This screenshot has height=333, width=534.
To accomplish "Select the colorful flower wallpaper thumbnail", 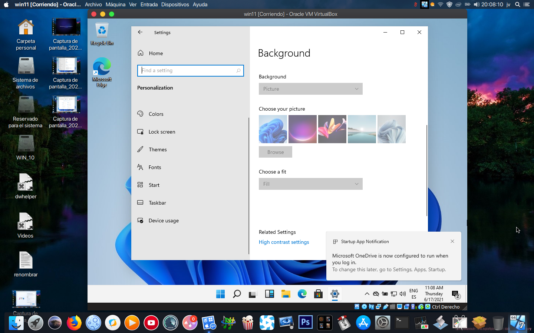I will point(332,129).
